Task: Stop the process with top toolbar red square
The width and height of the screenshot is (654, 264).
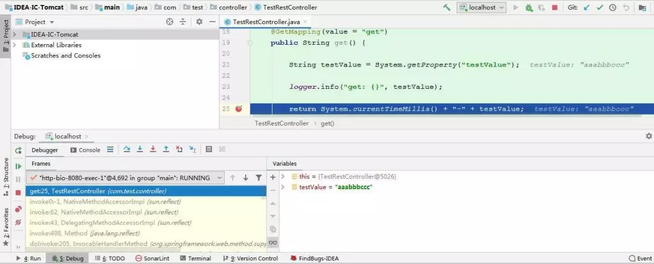Action: [x=555, y=7]
